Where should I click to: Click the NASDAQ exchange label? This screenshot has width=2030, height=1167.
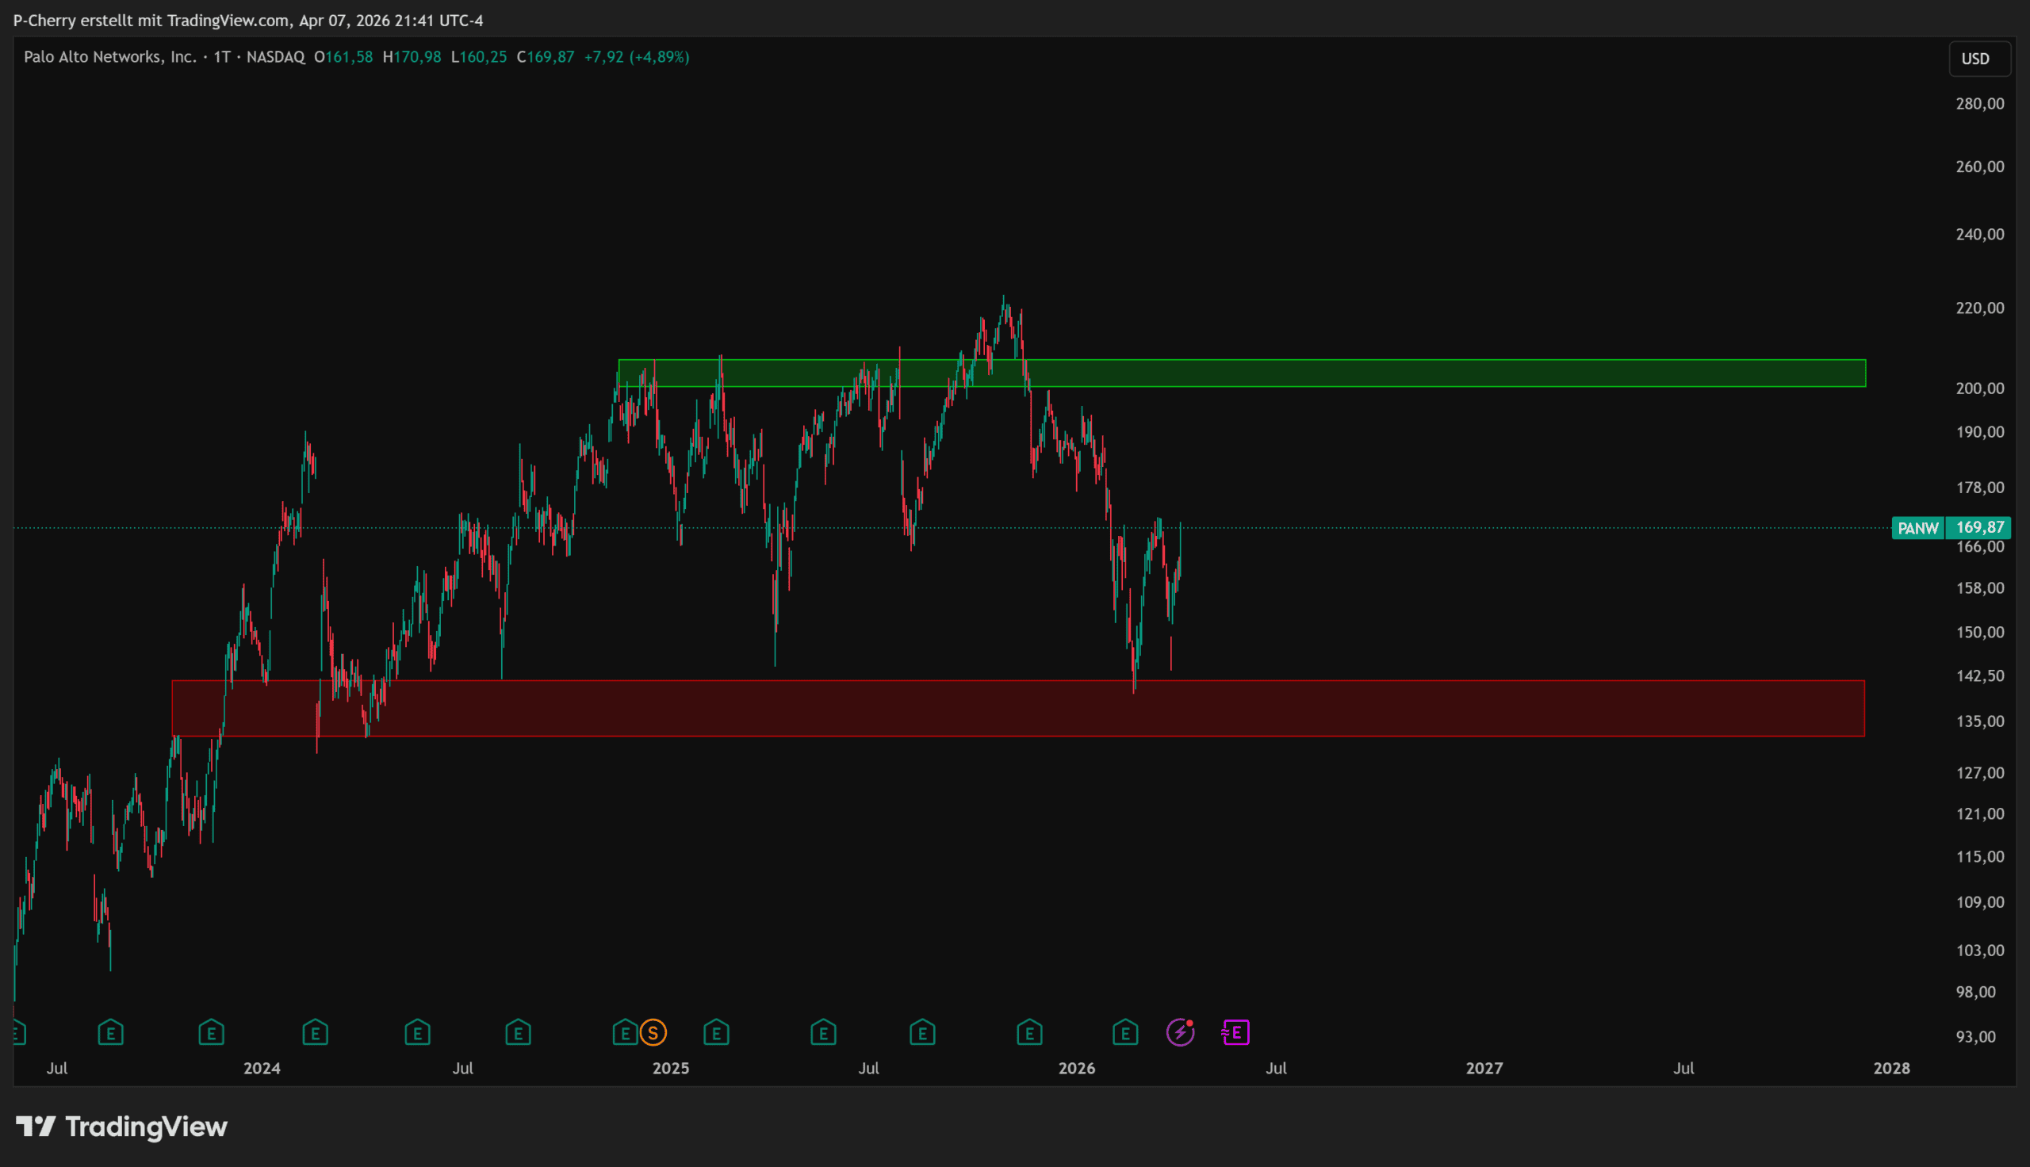(x=276, y=57)
